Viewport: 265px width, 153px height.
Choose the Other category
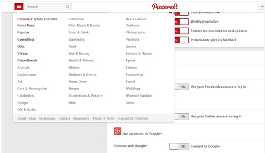[130, 103]
